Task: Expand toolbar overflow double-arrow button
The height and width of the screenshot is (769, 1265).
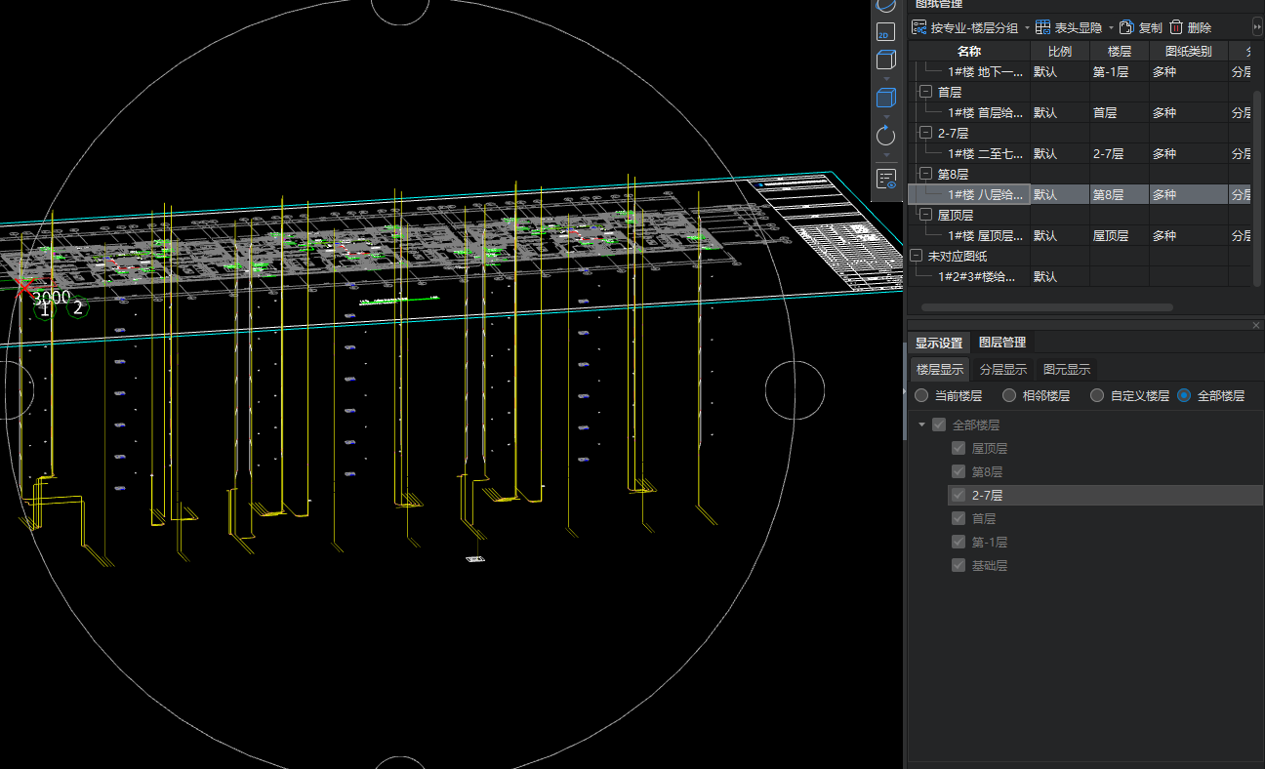Action: pyautogui.click(x=1257, y=27)
